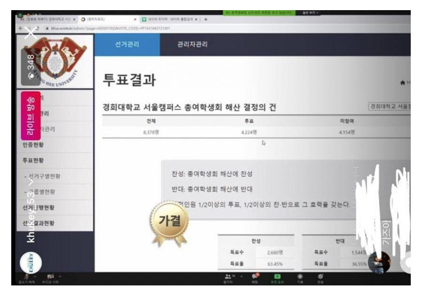Open 선거결과현황 in the sidebar
The image size is (422, 295).
pyautogui.click(x=55, y=223)
